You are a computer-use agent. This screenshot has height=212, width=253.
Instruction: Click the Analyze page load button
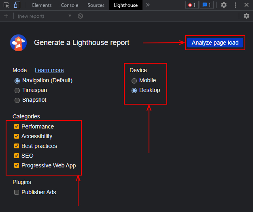215,43
